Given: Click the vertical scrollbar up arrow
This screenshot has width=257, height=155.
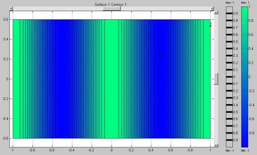Looking at the screenshot, I should tap(216, 13).
